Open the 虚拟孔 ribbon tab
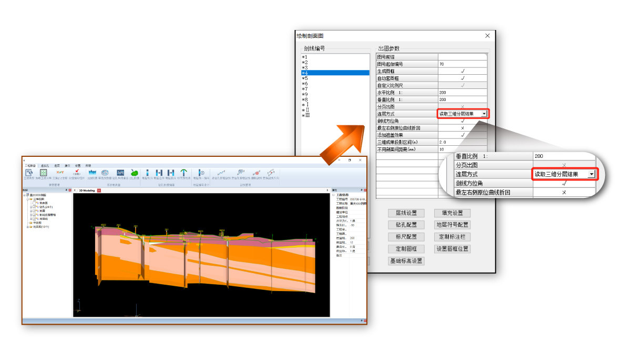This screenshot has height=351, width=625. point(45,166)
